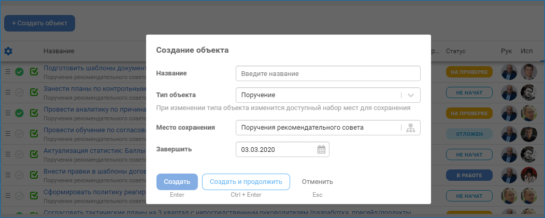Open task link Провести аналитику по причина

94,110
